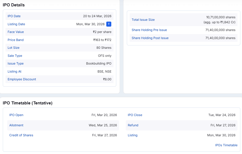Open Credit of Shares timetable entry
242x154 pixels.
pyautogui.click(x=21, y=135)
